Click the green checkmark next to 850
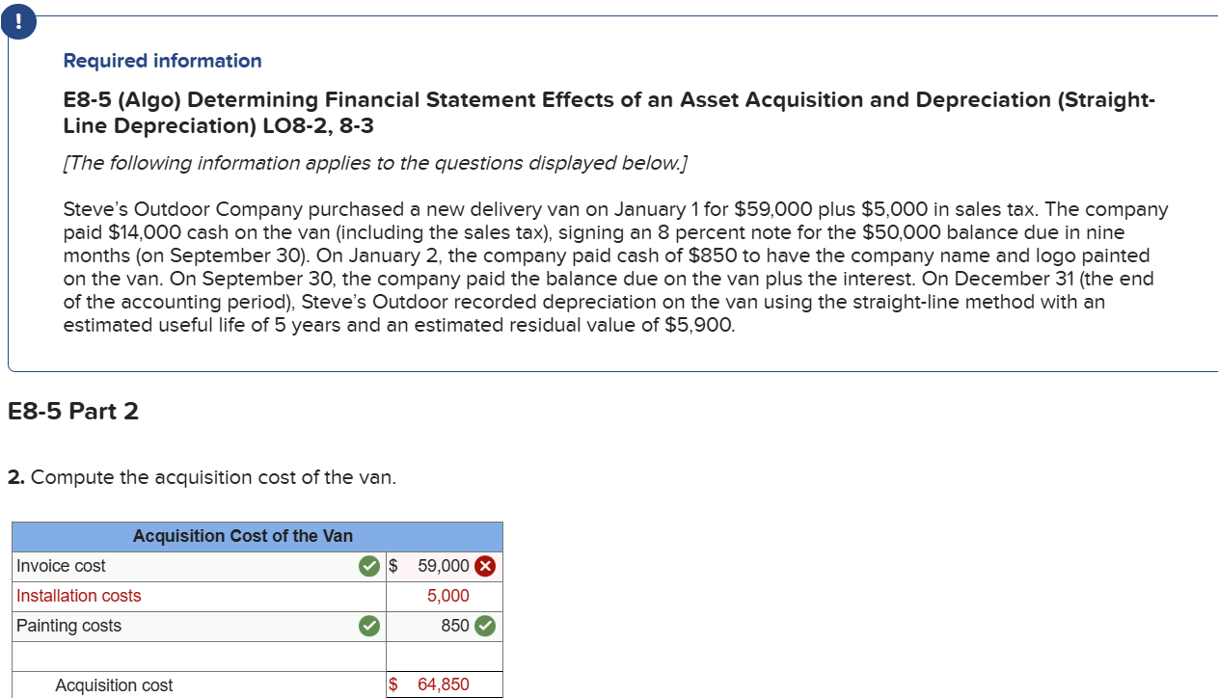The width and height of the screenshot is (1218, 698). [x=483, y=626]
